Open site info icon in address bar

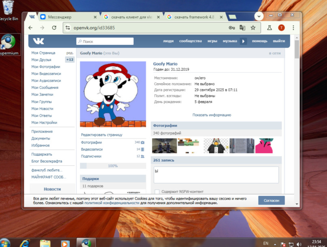68,27
